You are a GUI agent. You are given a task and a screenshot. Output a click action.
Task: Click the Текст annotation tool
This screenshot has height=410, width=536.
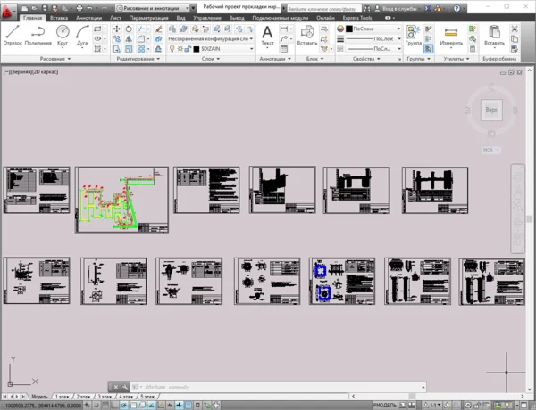(x=267, y=35)
